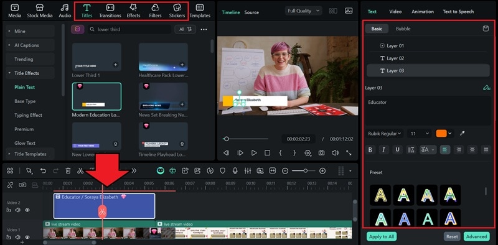Image resolution: width=498 pixels, height=245 pixels.
Task: Toggle italic text formatting
Action: pyautogui.click(x=383, y=150)
